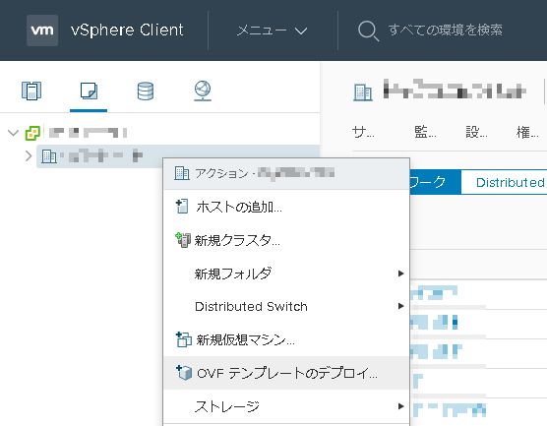Select the datacenter icon in tree
547x426 pixels.
click(x=49, y=156)
